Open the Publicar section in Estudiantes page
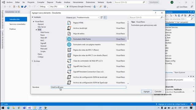The height and width of the screenshot is (110, 196). pos(13,29)
